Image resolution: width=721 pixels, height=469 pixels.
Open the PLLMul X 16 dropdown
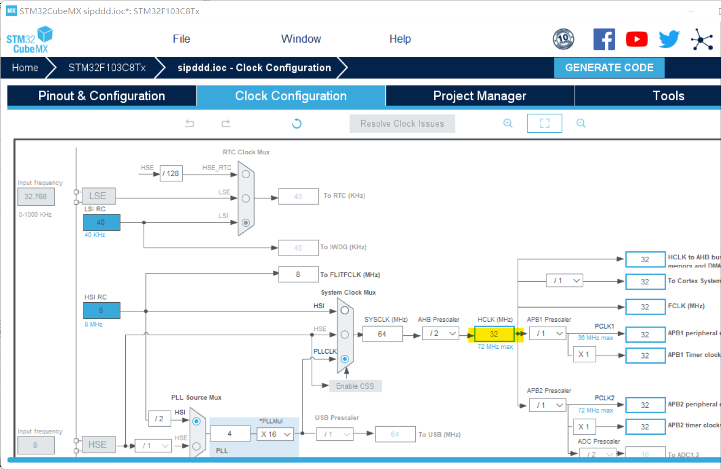(x=275, y=434)
